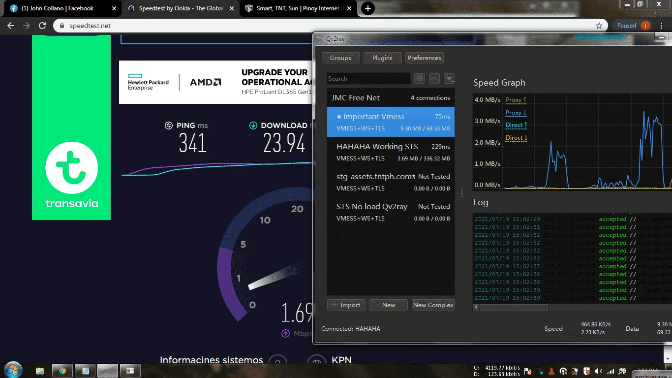Locate the connected server with the pin icon
Screen dimensions: 672x378
pyautogui.click(x=419, y=78)
